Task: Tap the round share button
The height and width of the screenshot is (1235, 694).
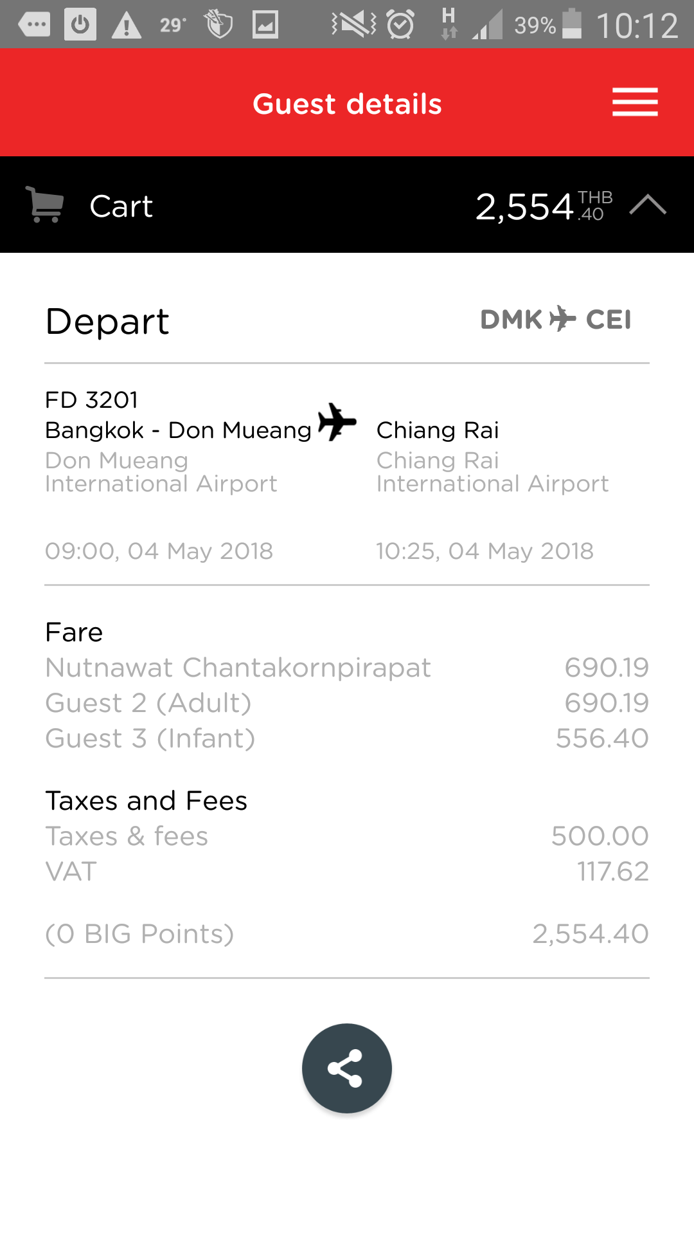Action: pos(347,1068)
